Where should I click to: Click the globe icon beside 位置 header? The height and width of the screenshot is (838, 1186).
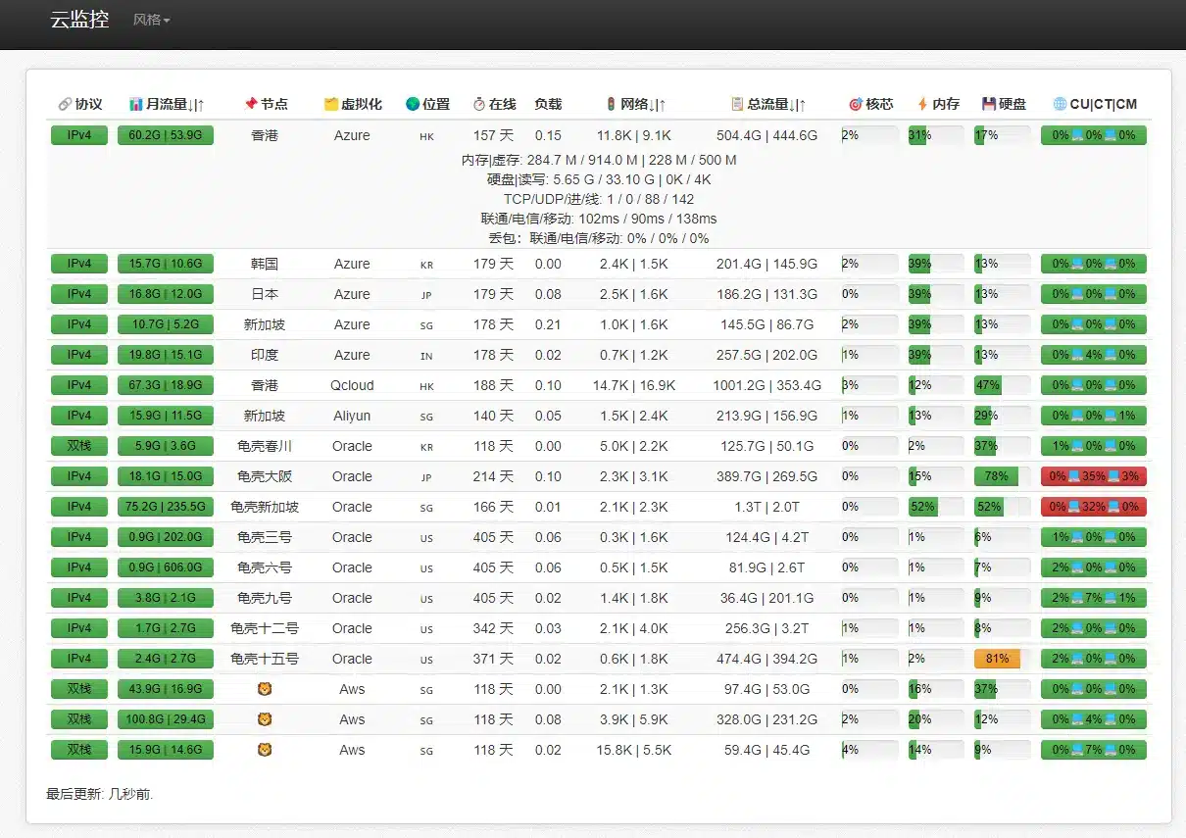coord(413,104)
